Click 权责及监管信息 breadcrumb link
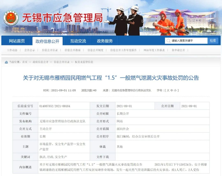The height and width of the screenshot is (176, 222). [x=84, y=62]
